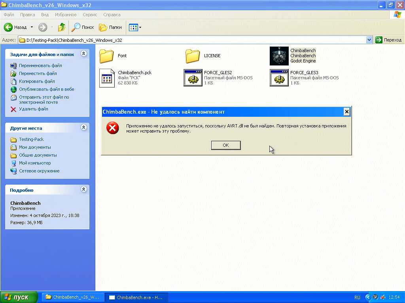Click the Forward arrow toolbar icon

pyautogui.click(x=43, y=27)
